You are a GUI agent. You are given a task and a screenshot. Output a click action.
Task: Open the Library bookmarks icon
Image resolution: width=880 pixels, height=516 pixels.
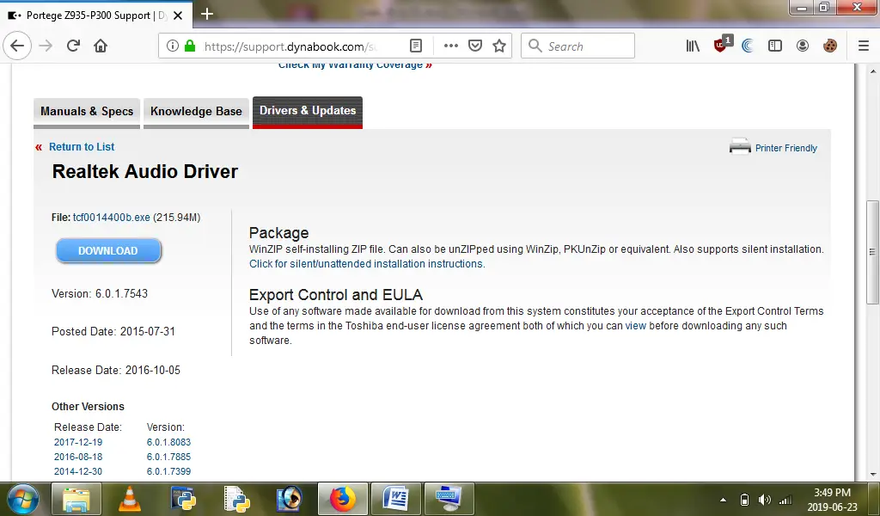[x=693, y=46]
